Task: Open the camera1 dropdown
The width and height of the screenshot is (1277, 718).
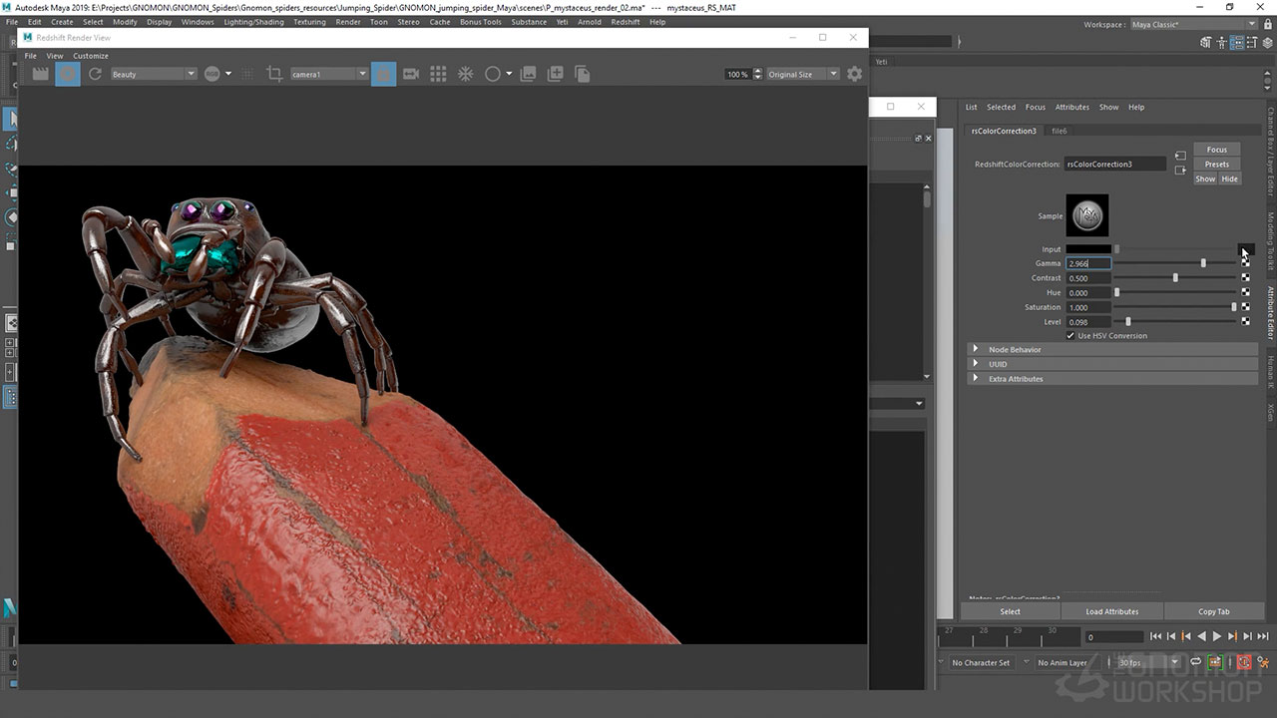Action: click(329, 74)
